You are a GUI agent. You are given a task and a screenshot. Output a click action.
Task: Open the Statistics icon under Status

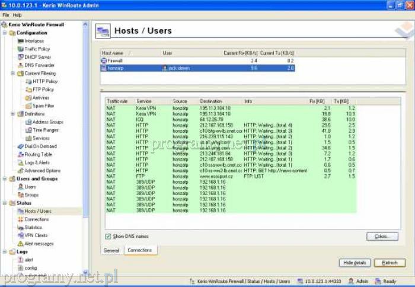coord(21,227)
